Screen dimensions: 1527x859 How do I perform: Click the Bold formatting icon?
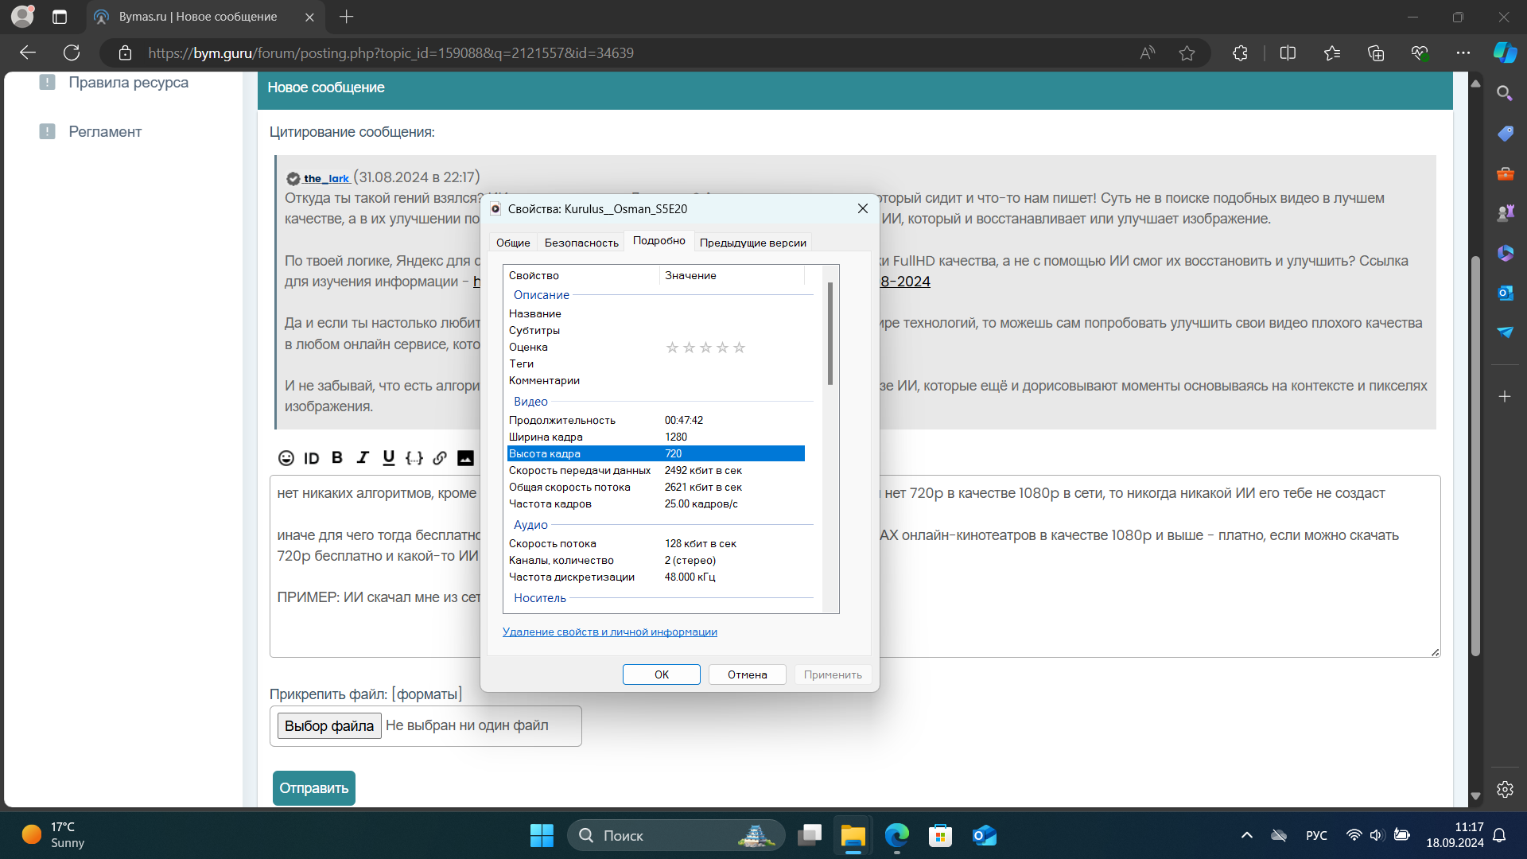pos(337,458)
